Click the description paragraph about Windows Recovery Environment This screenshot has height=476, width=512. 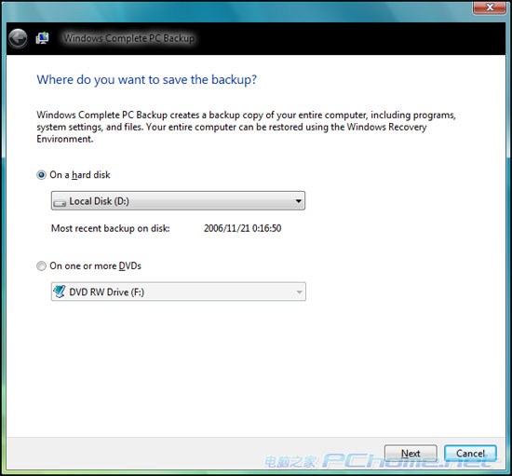(x=246, y=127)
